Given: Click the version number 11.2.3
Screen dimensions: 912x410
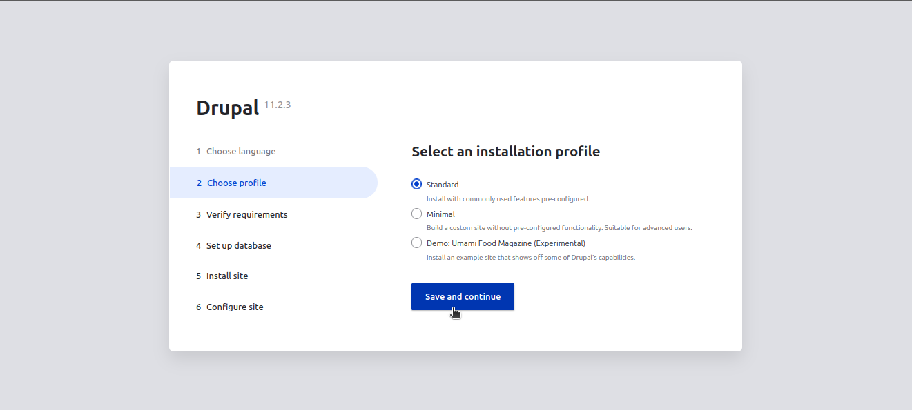Looking at the screenshot, I should tap(276, 105).
